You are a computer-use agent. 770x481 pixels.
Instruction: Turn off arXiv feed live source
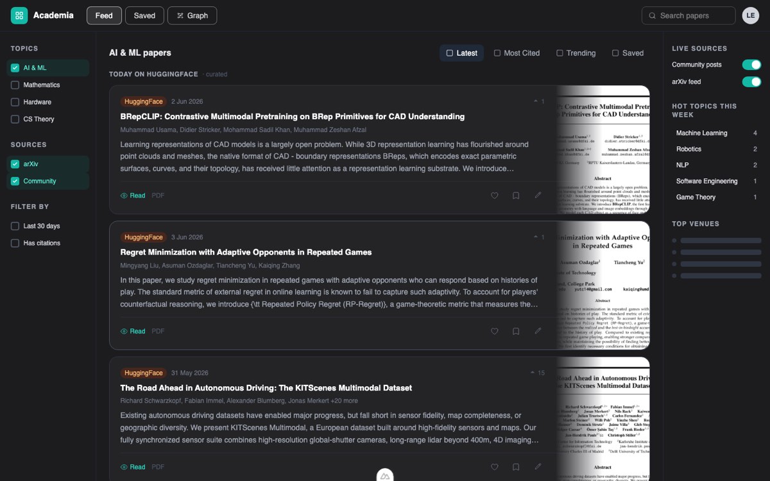click(751, 82)
